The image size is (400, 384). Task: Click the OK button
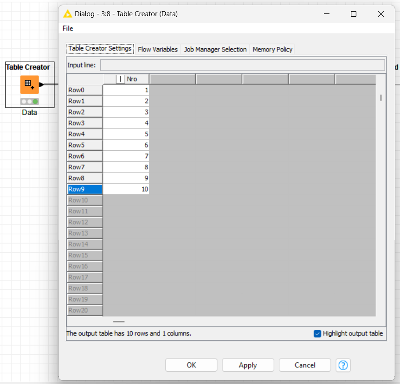191,365
